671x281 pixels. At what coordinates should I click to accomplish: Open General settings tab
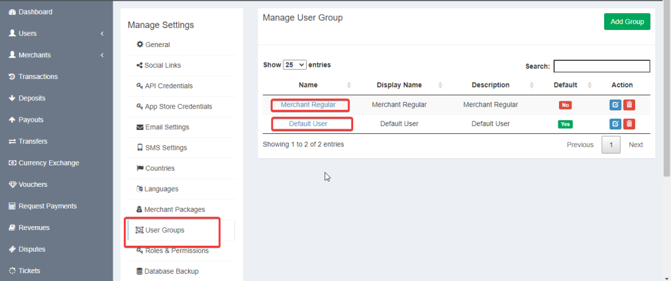(157, 44)
